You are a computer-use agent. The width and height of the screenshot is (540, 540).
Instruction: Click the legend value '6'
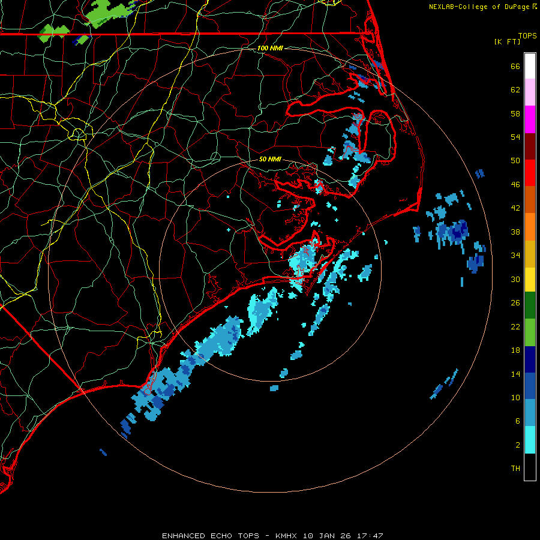point(518,421)
